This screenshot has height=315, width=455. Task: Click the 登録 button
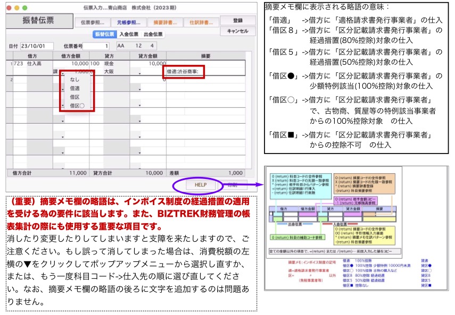click(x=237, y=20)
